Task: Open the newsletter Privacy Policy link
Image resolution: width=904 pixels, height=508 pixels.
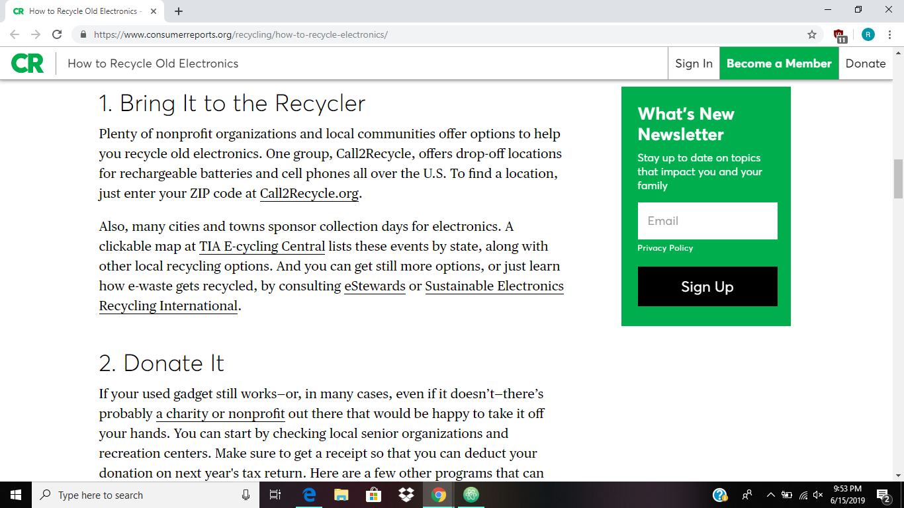Action: coord(665,248)
